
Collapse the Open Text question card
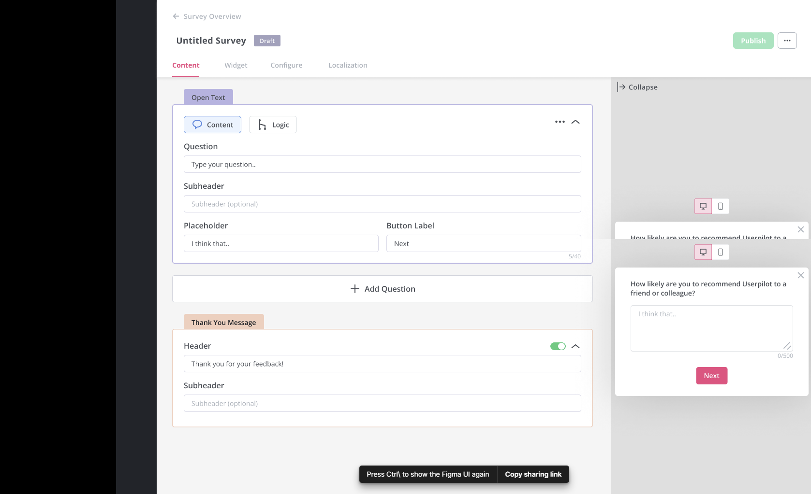tap(575, 122)
